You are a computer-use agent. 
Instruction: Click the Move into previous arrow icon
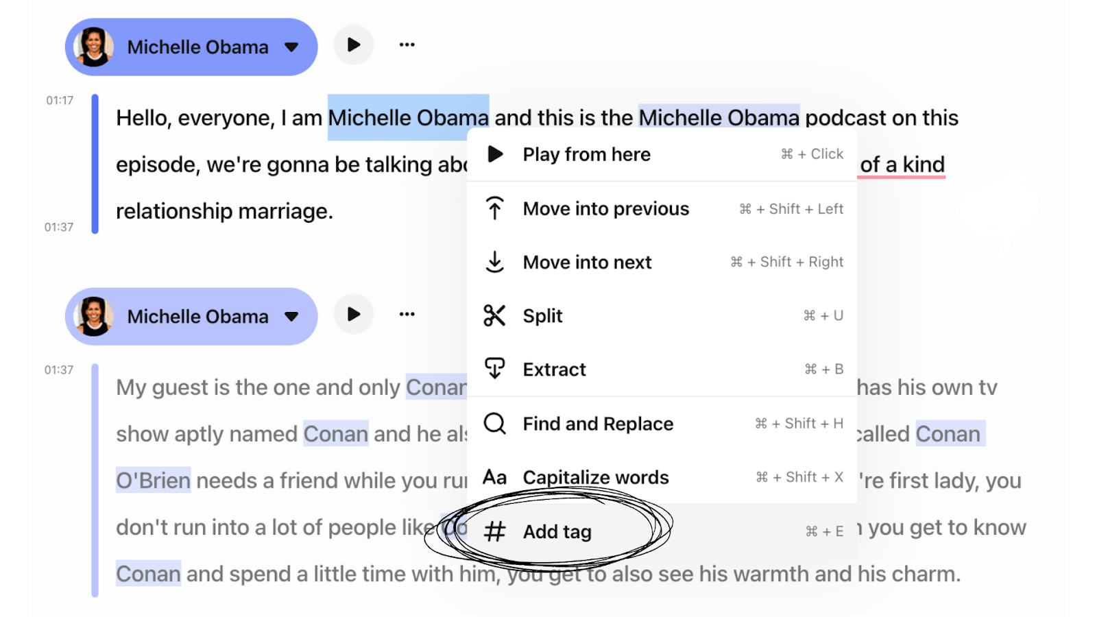[x=494, y=208]
